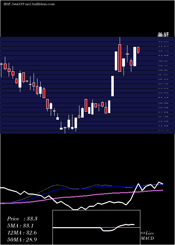Click the '<<Live MACD' label
The width and height of the screenshot is (175, 245).
click(x=147, y=236)
